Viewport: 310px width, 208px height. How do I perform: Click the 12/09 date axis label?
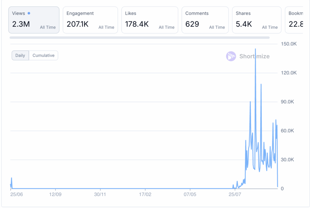pyautogui.click(x=55, y=194)
